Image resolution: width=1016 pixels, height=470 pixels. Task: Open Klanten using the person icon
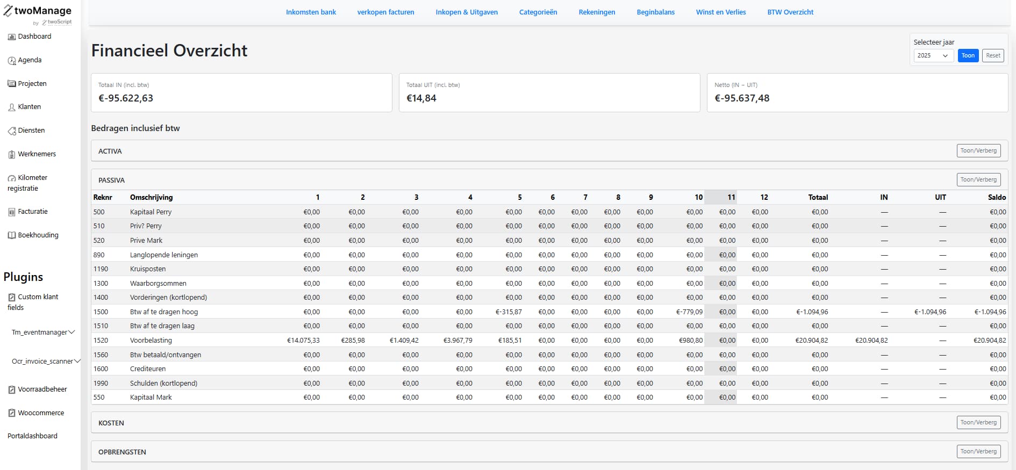pos(12,107)
